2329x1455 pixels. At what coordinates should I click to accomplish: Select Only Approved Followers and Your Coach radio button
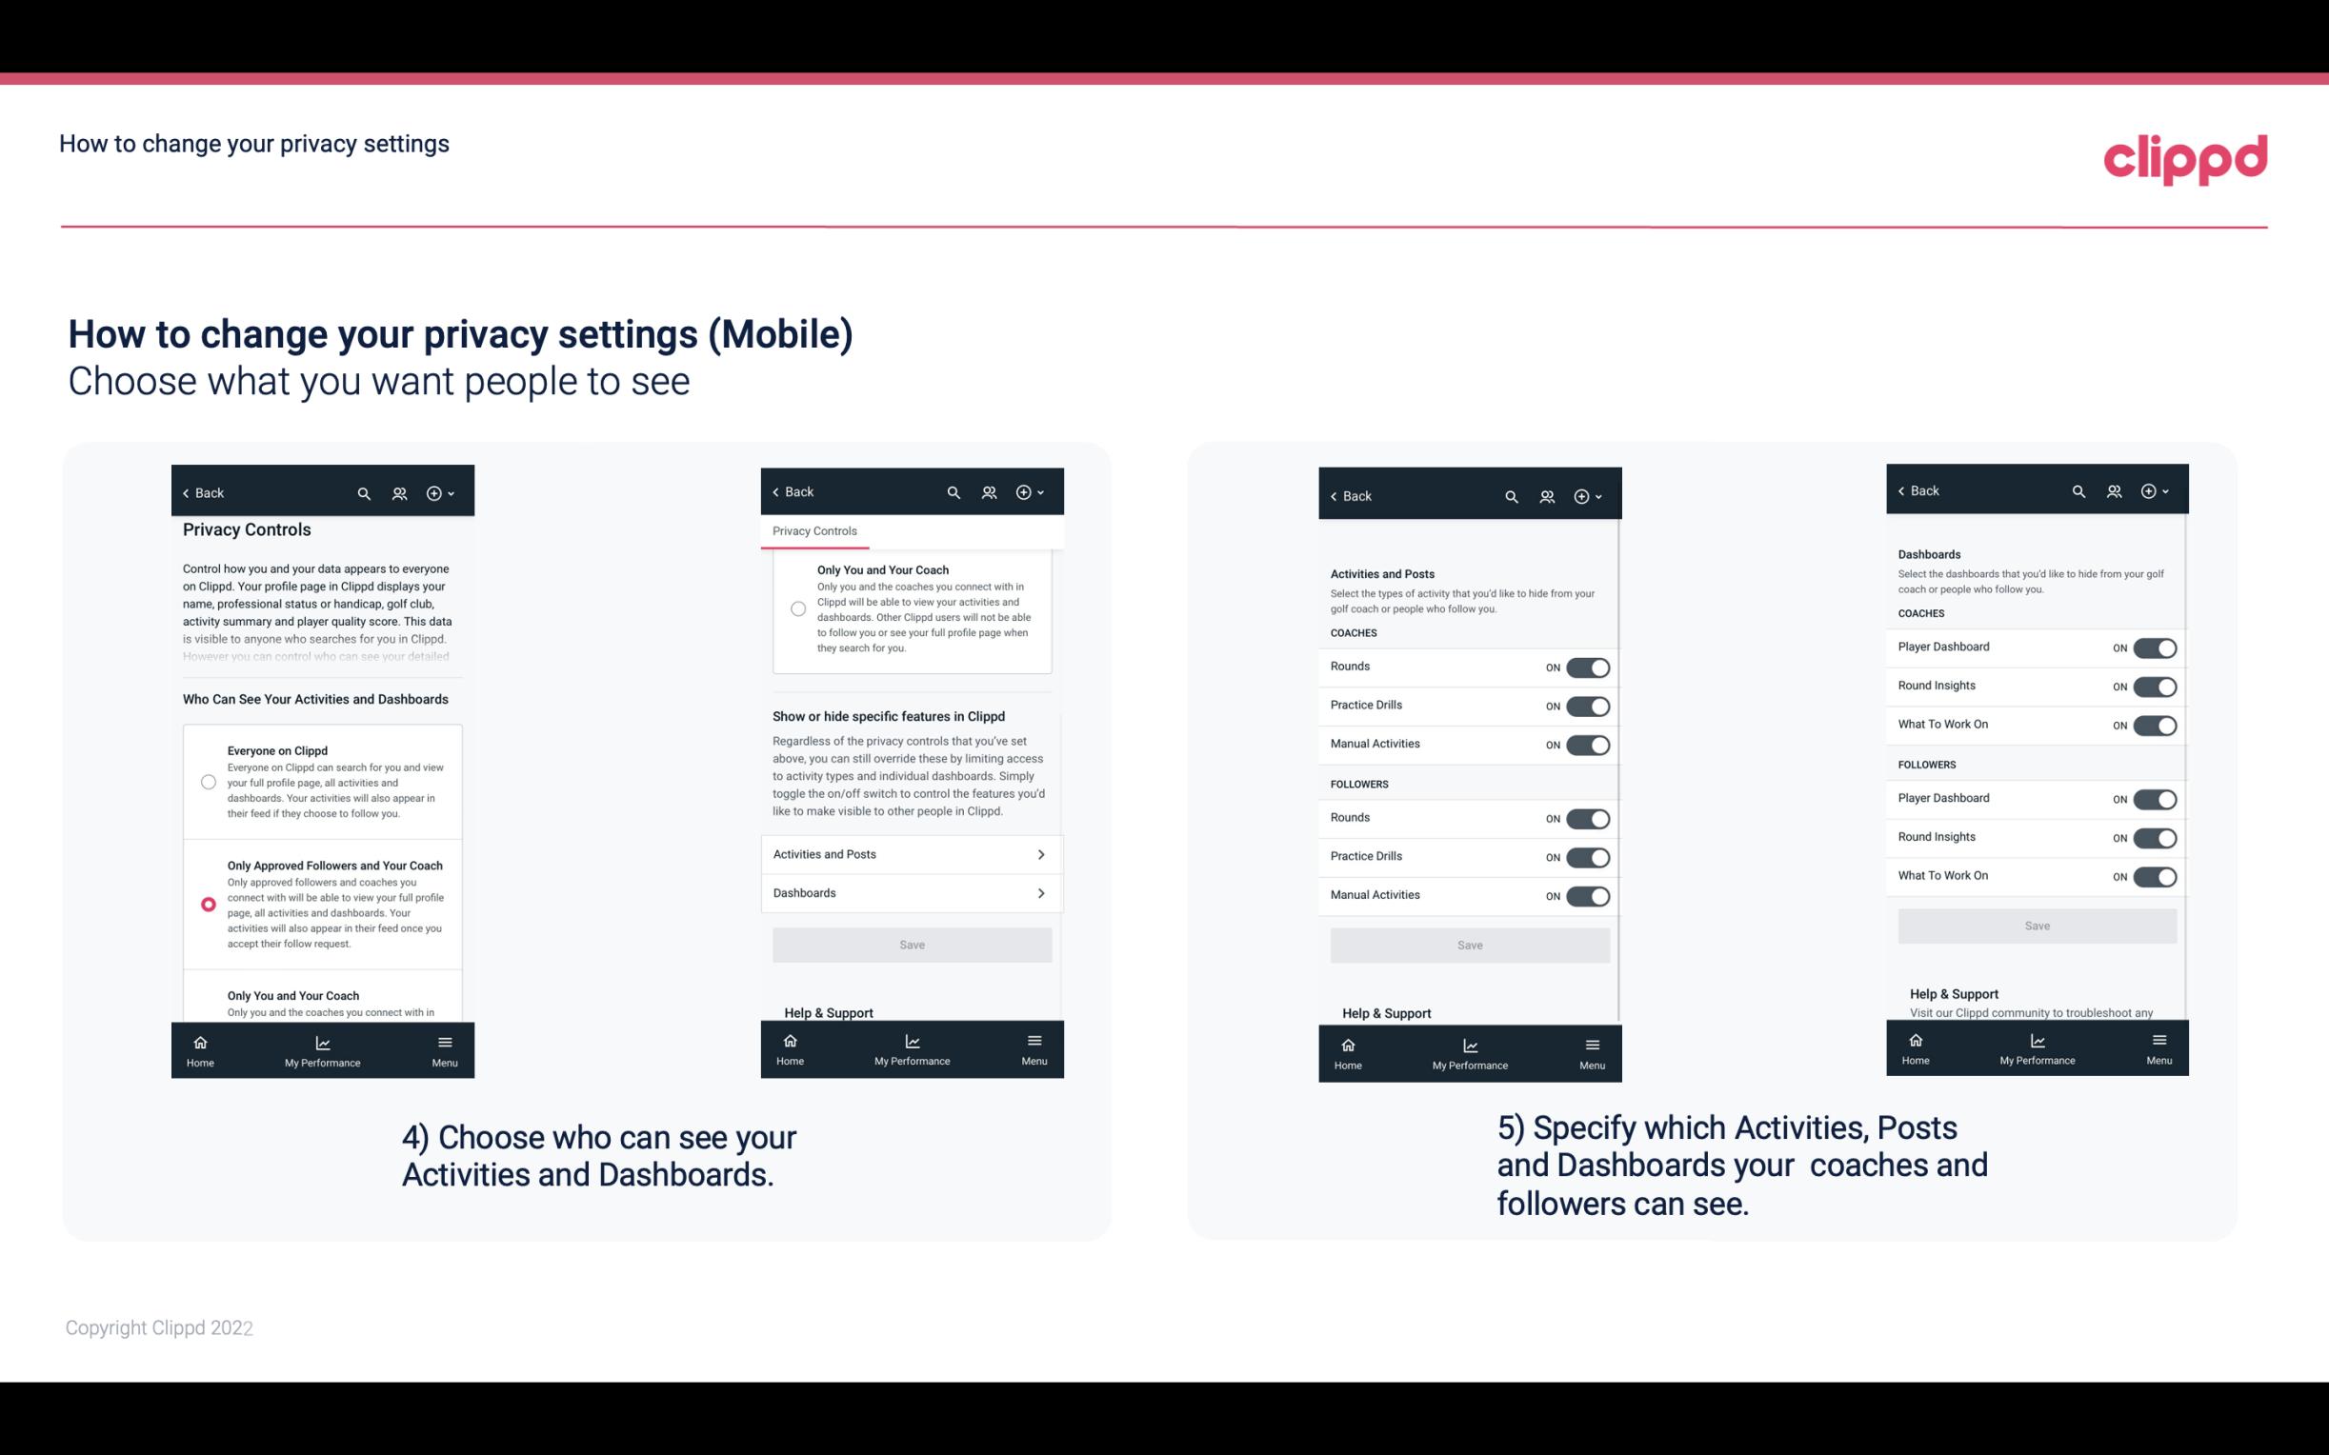tap(207, 904)
